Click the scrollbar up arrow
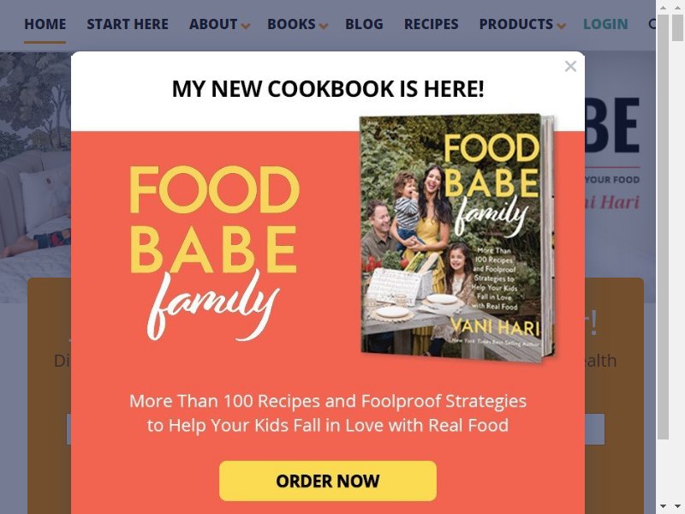The height and width of the screenshot is (514, 685). [663, 8]
